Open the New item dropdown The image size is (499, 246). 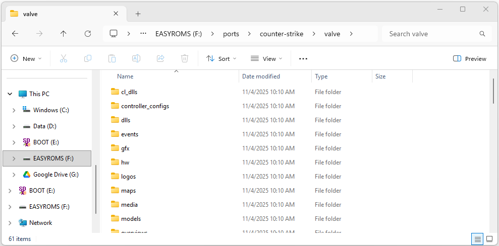pyautogui.click(x=26, y=59)
